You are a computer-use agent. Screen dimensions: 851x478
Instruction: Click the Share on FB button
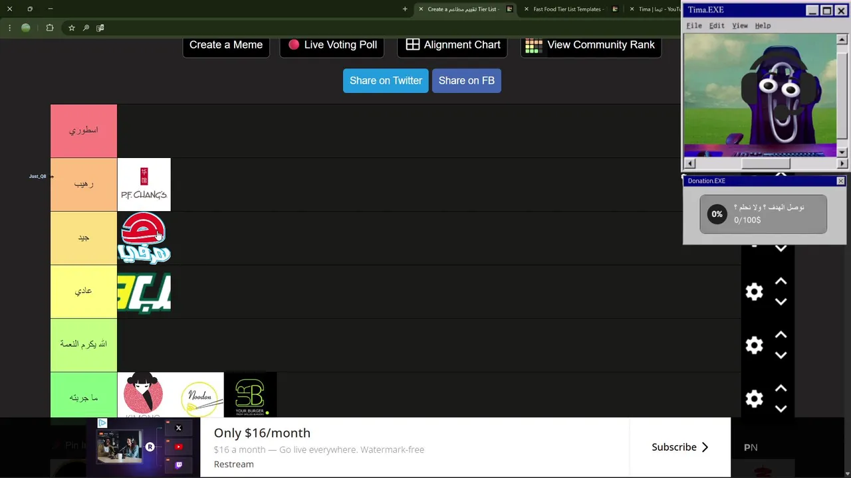tap(467, 80)
